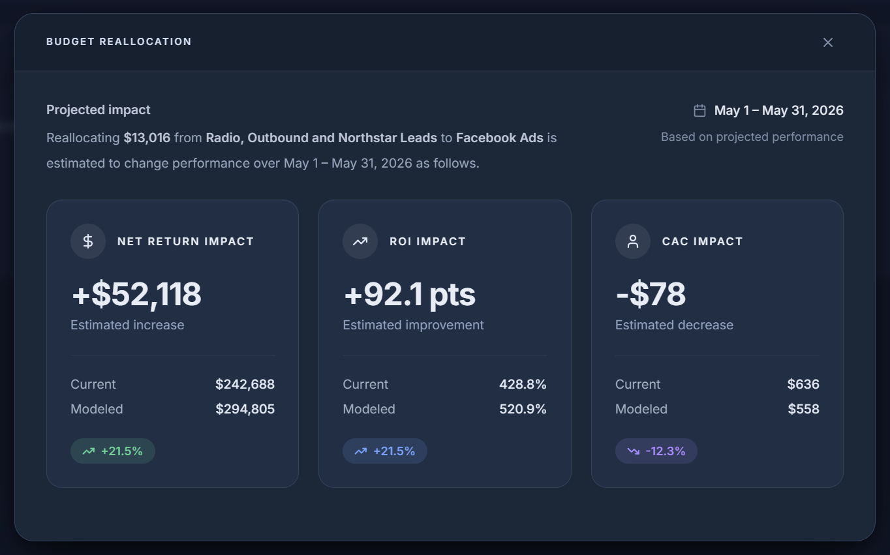The height and width of the screenshot is (555, 890).
Task: Click the Projected impact heading
Action: click(99, 110)
